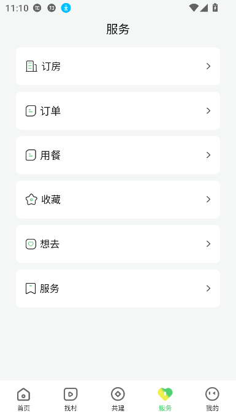
Task: Switch to the 我的 tab
Action: click(212, 399)
